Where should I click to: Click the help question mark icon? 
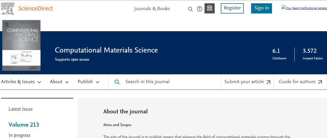tap(200, 9)
